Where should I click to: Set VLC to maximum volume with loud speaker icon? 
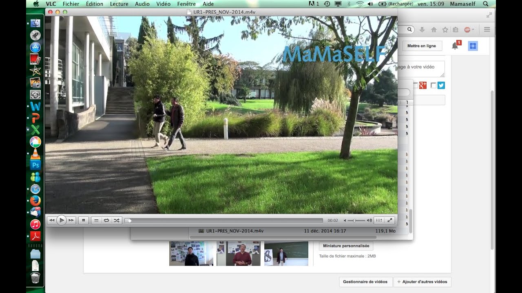369,221
